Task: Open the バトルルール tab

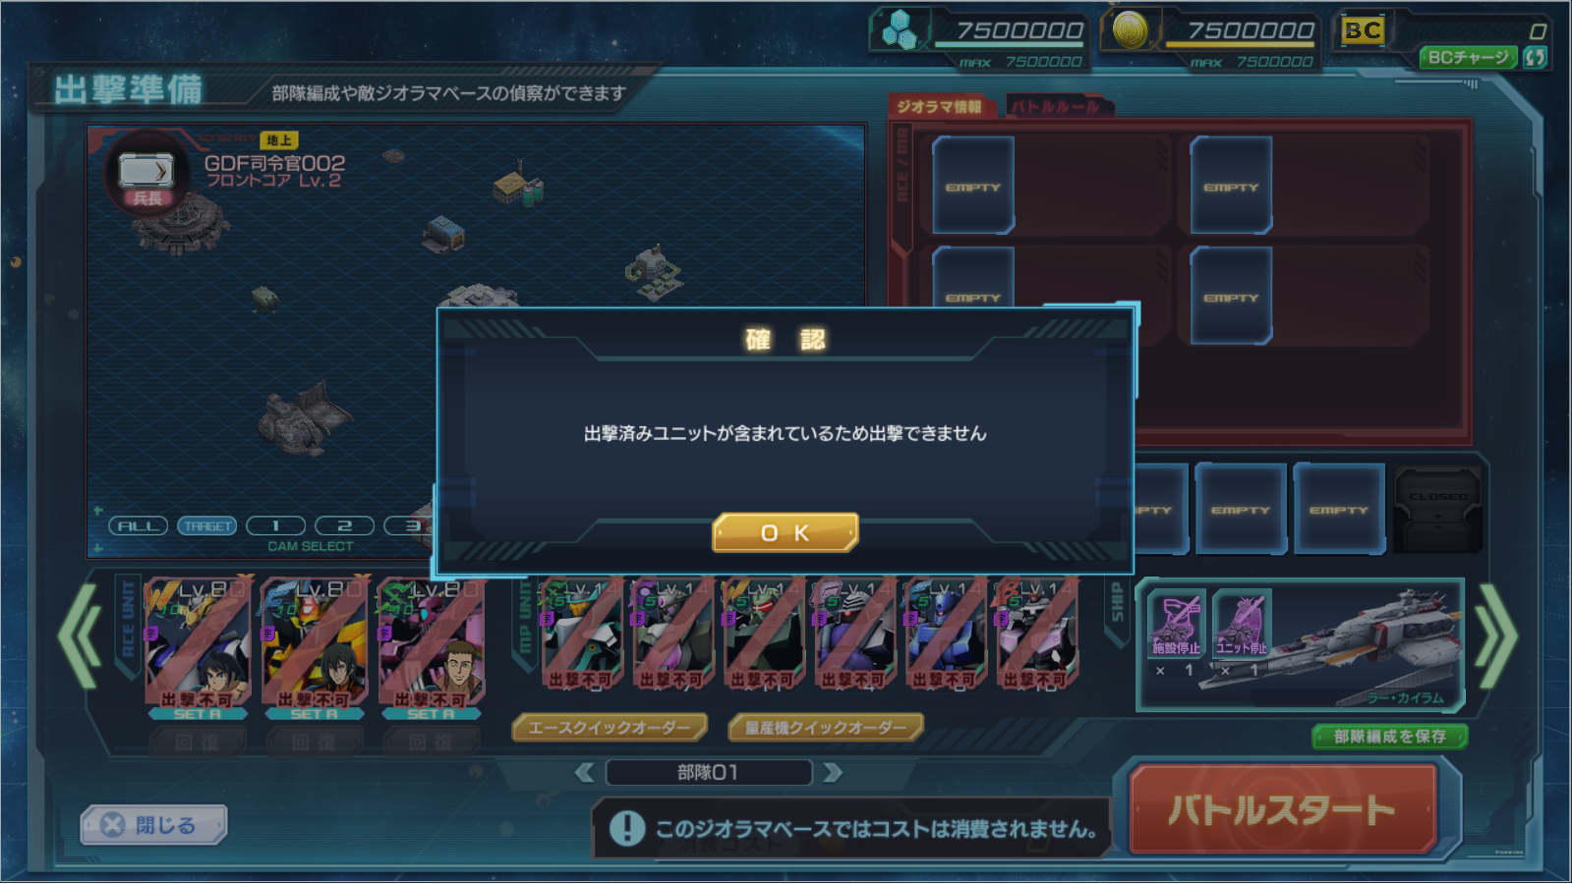Action: coord(1056,106)
